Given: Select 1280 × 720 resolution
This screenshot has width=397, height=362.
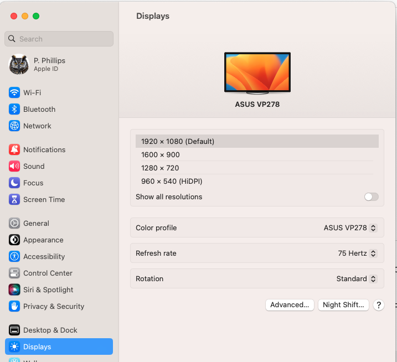Looking at the screenshot, I should click(x=257, y=168).
